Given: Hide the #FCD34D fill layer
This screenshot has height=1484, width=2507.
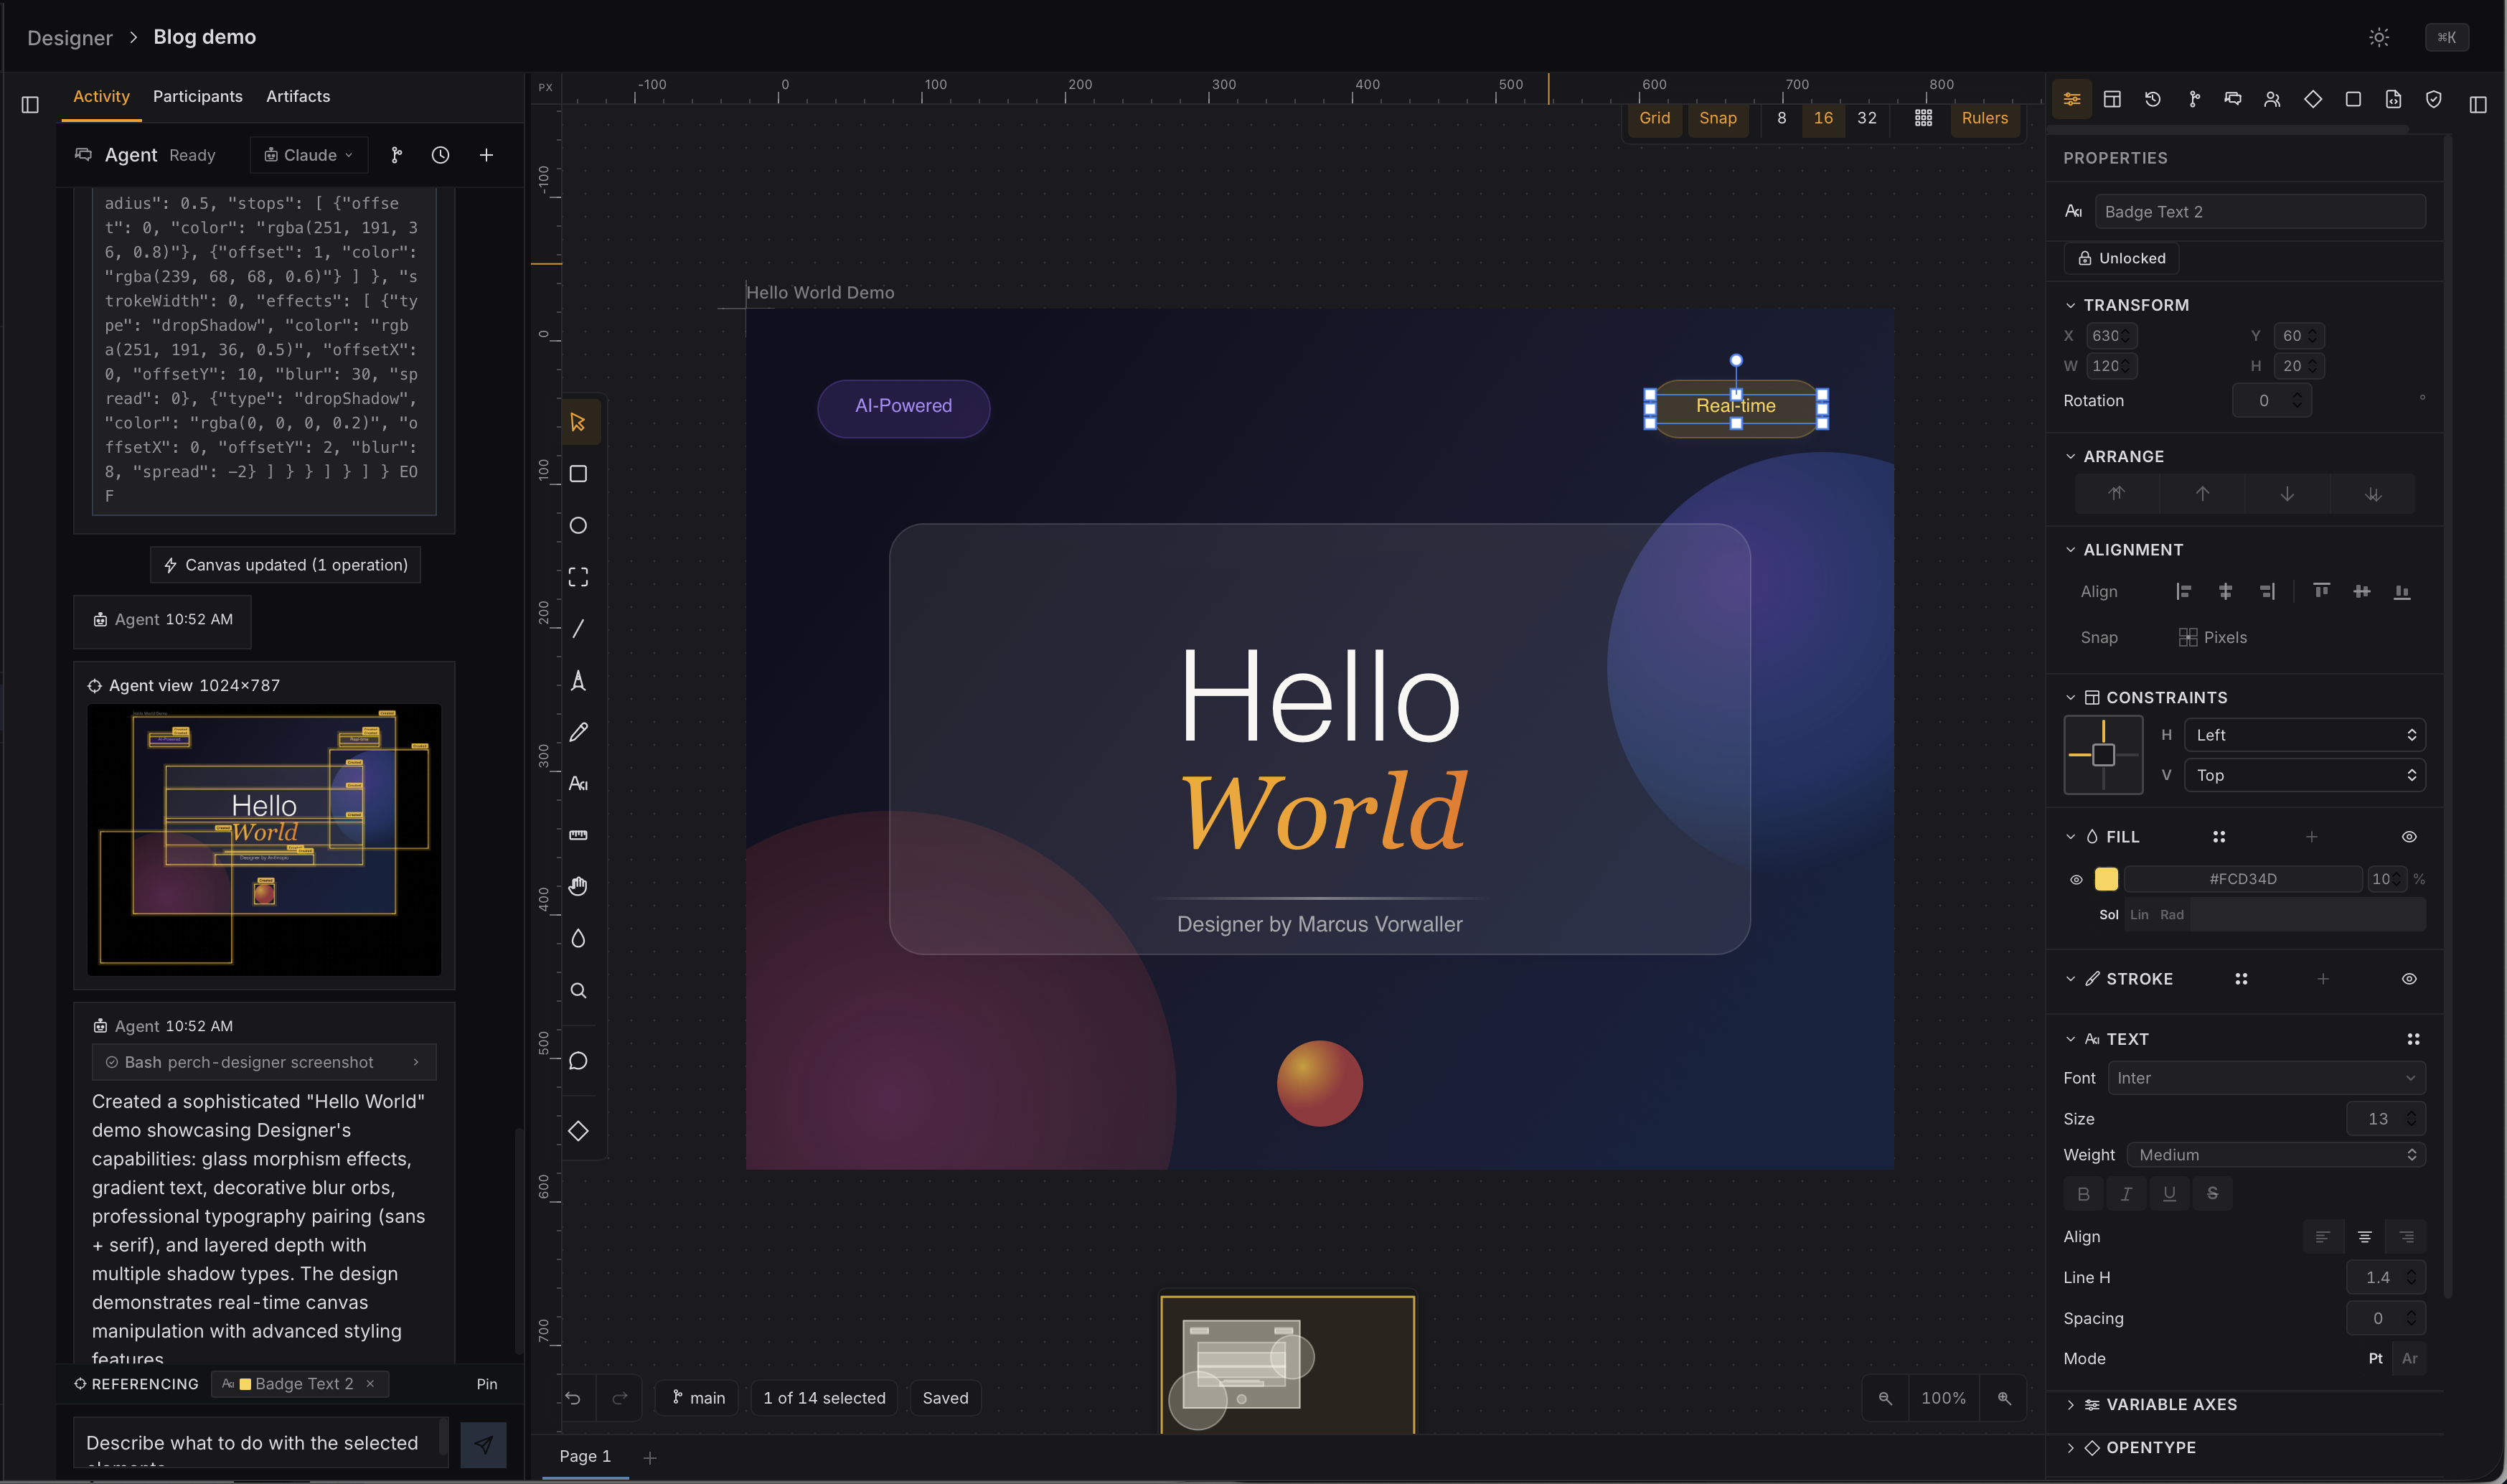Looking at the screenshot, I should point(2076,879).
